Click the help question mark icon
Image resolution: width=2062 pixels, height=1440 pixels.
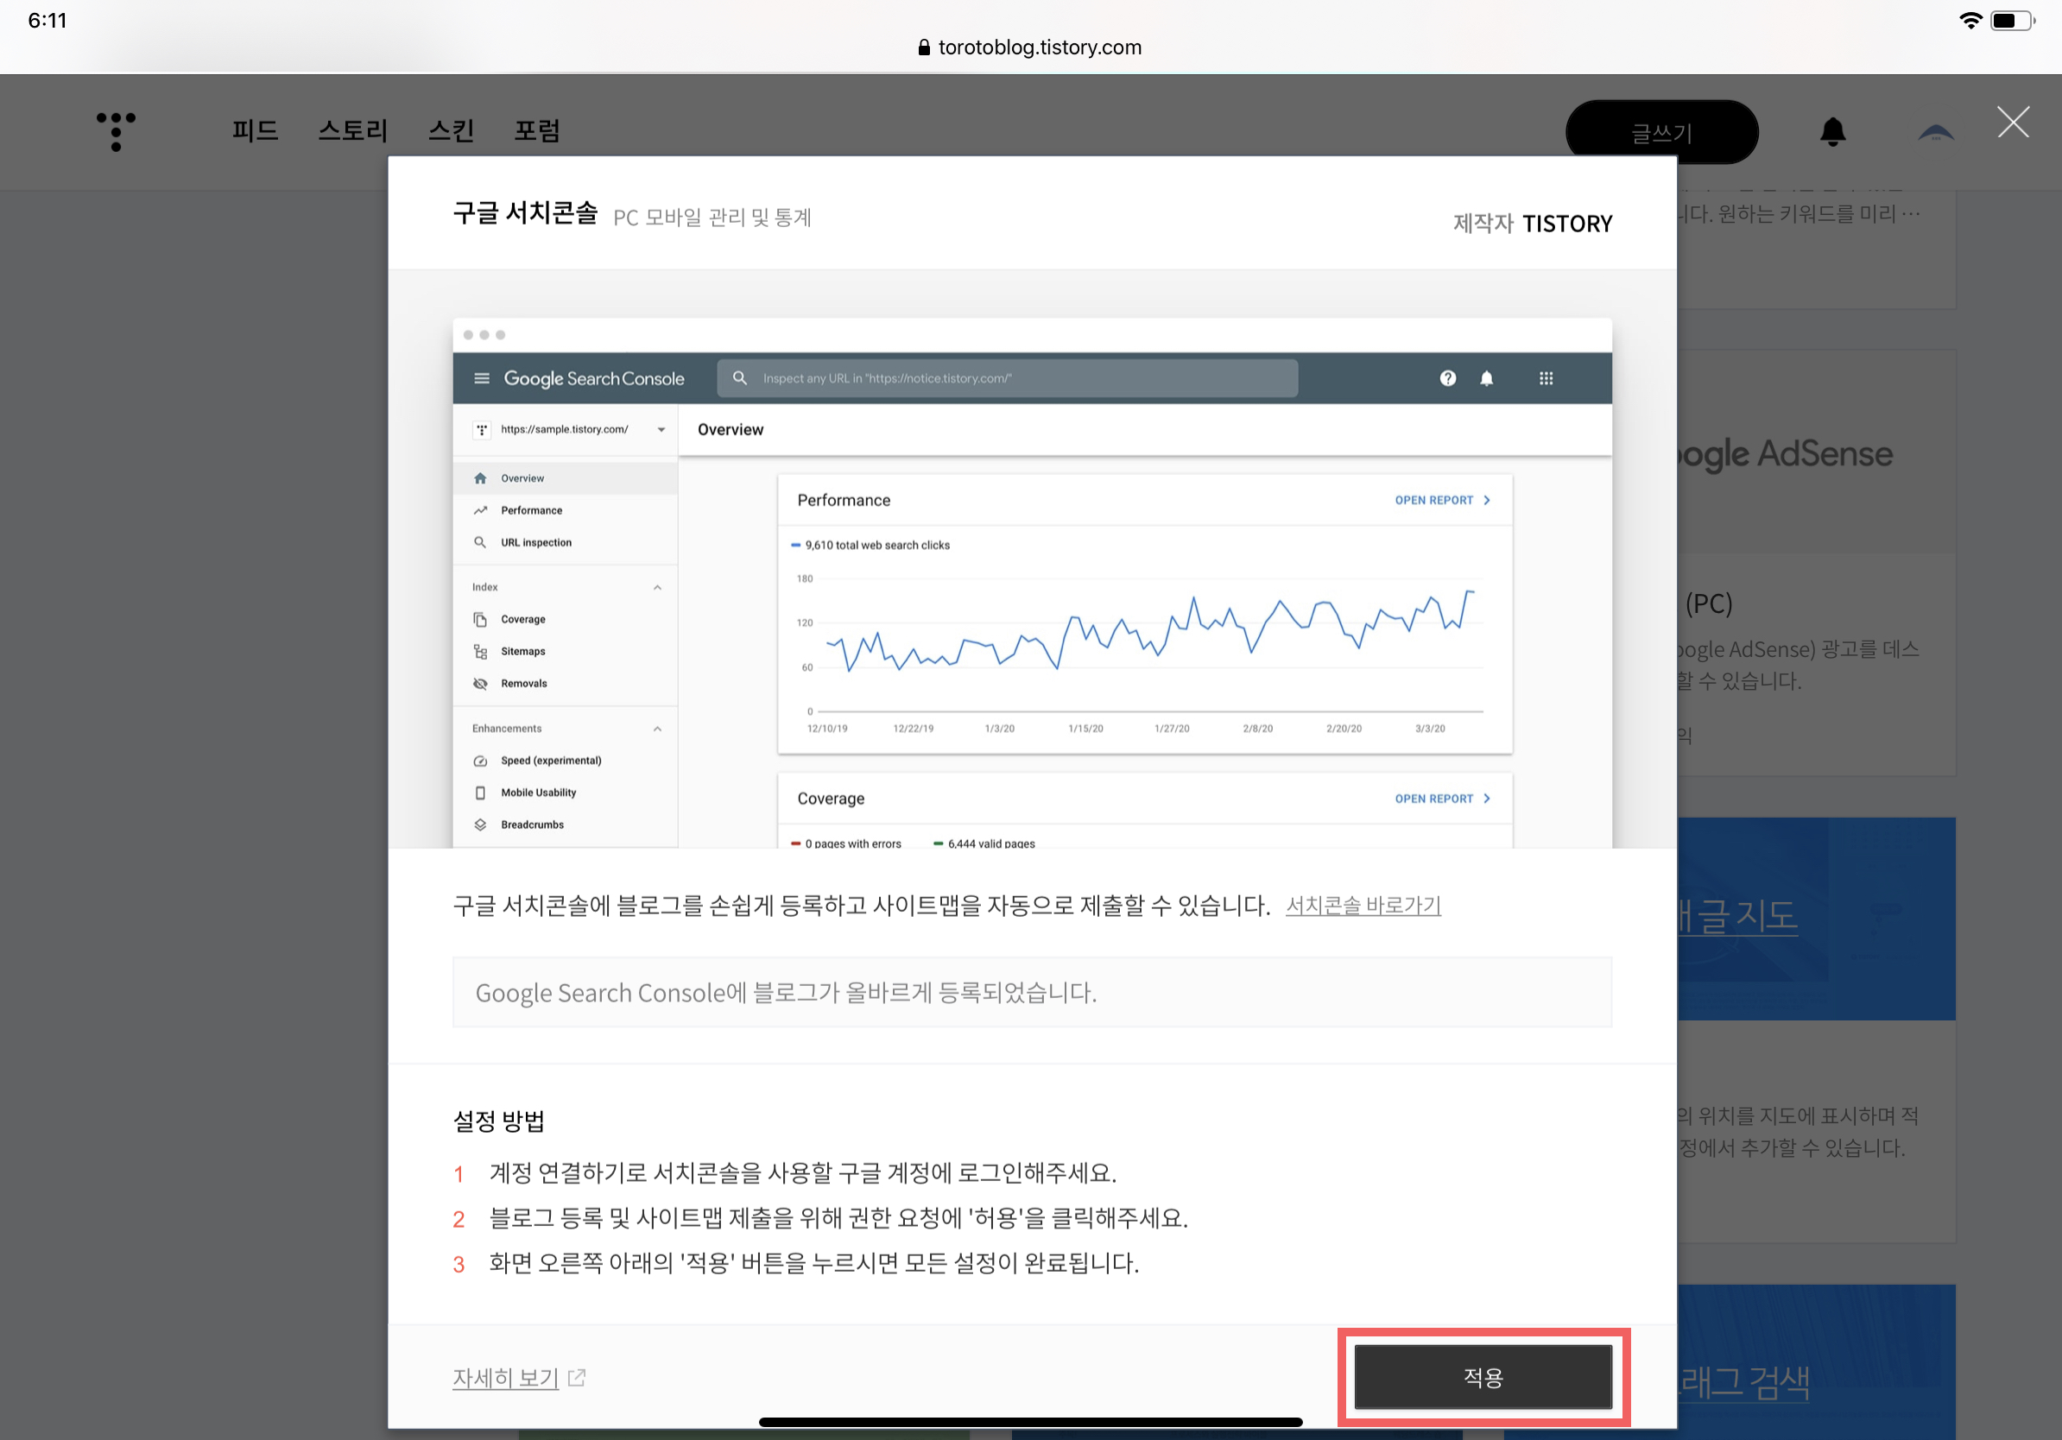click(1448, 378)
